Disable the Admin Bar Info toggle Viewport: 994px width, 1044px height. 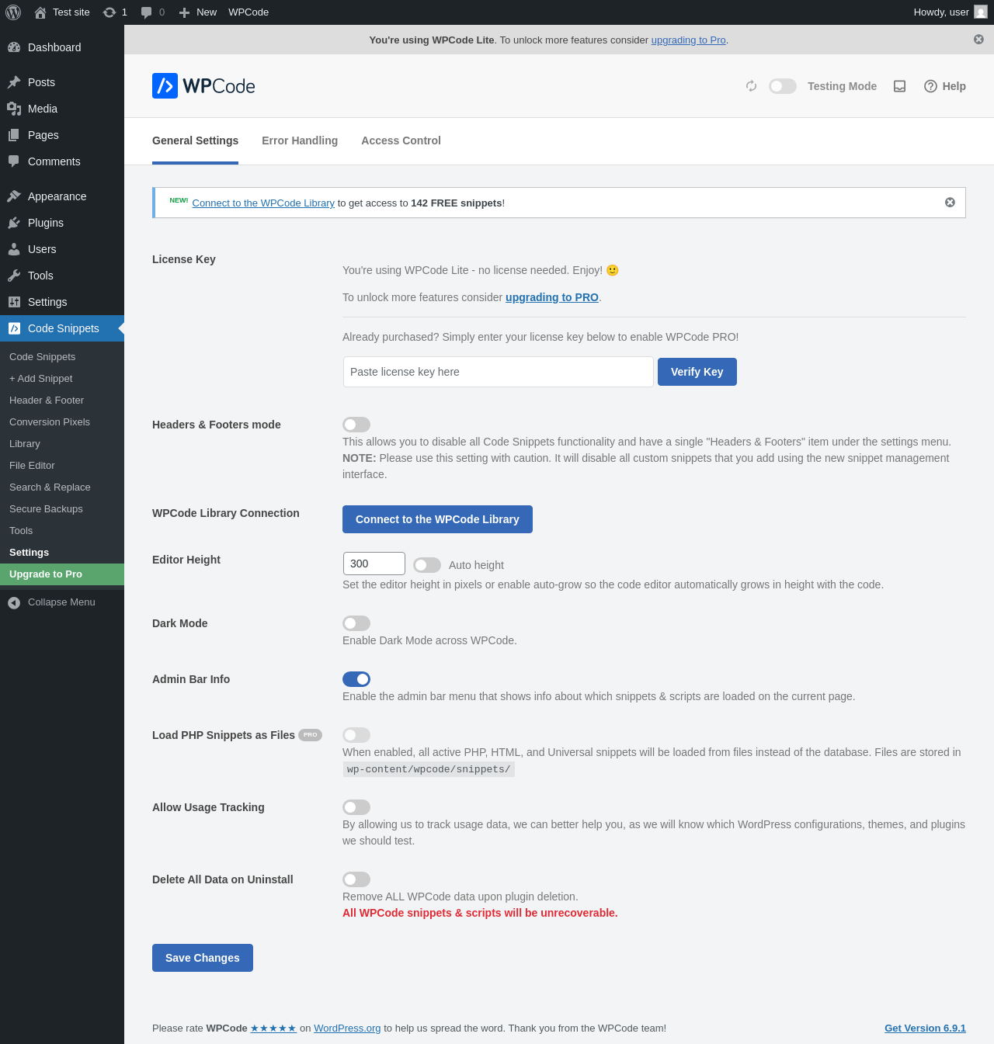coord(356,679)
